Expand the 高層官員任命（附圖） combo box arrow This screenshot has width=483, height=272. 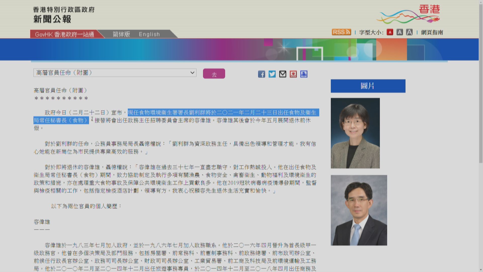coord(192,73)
